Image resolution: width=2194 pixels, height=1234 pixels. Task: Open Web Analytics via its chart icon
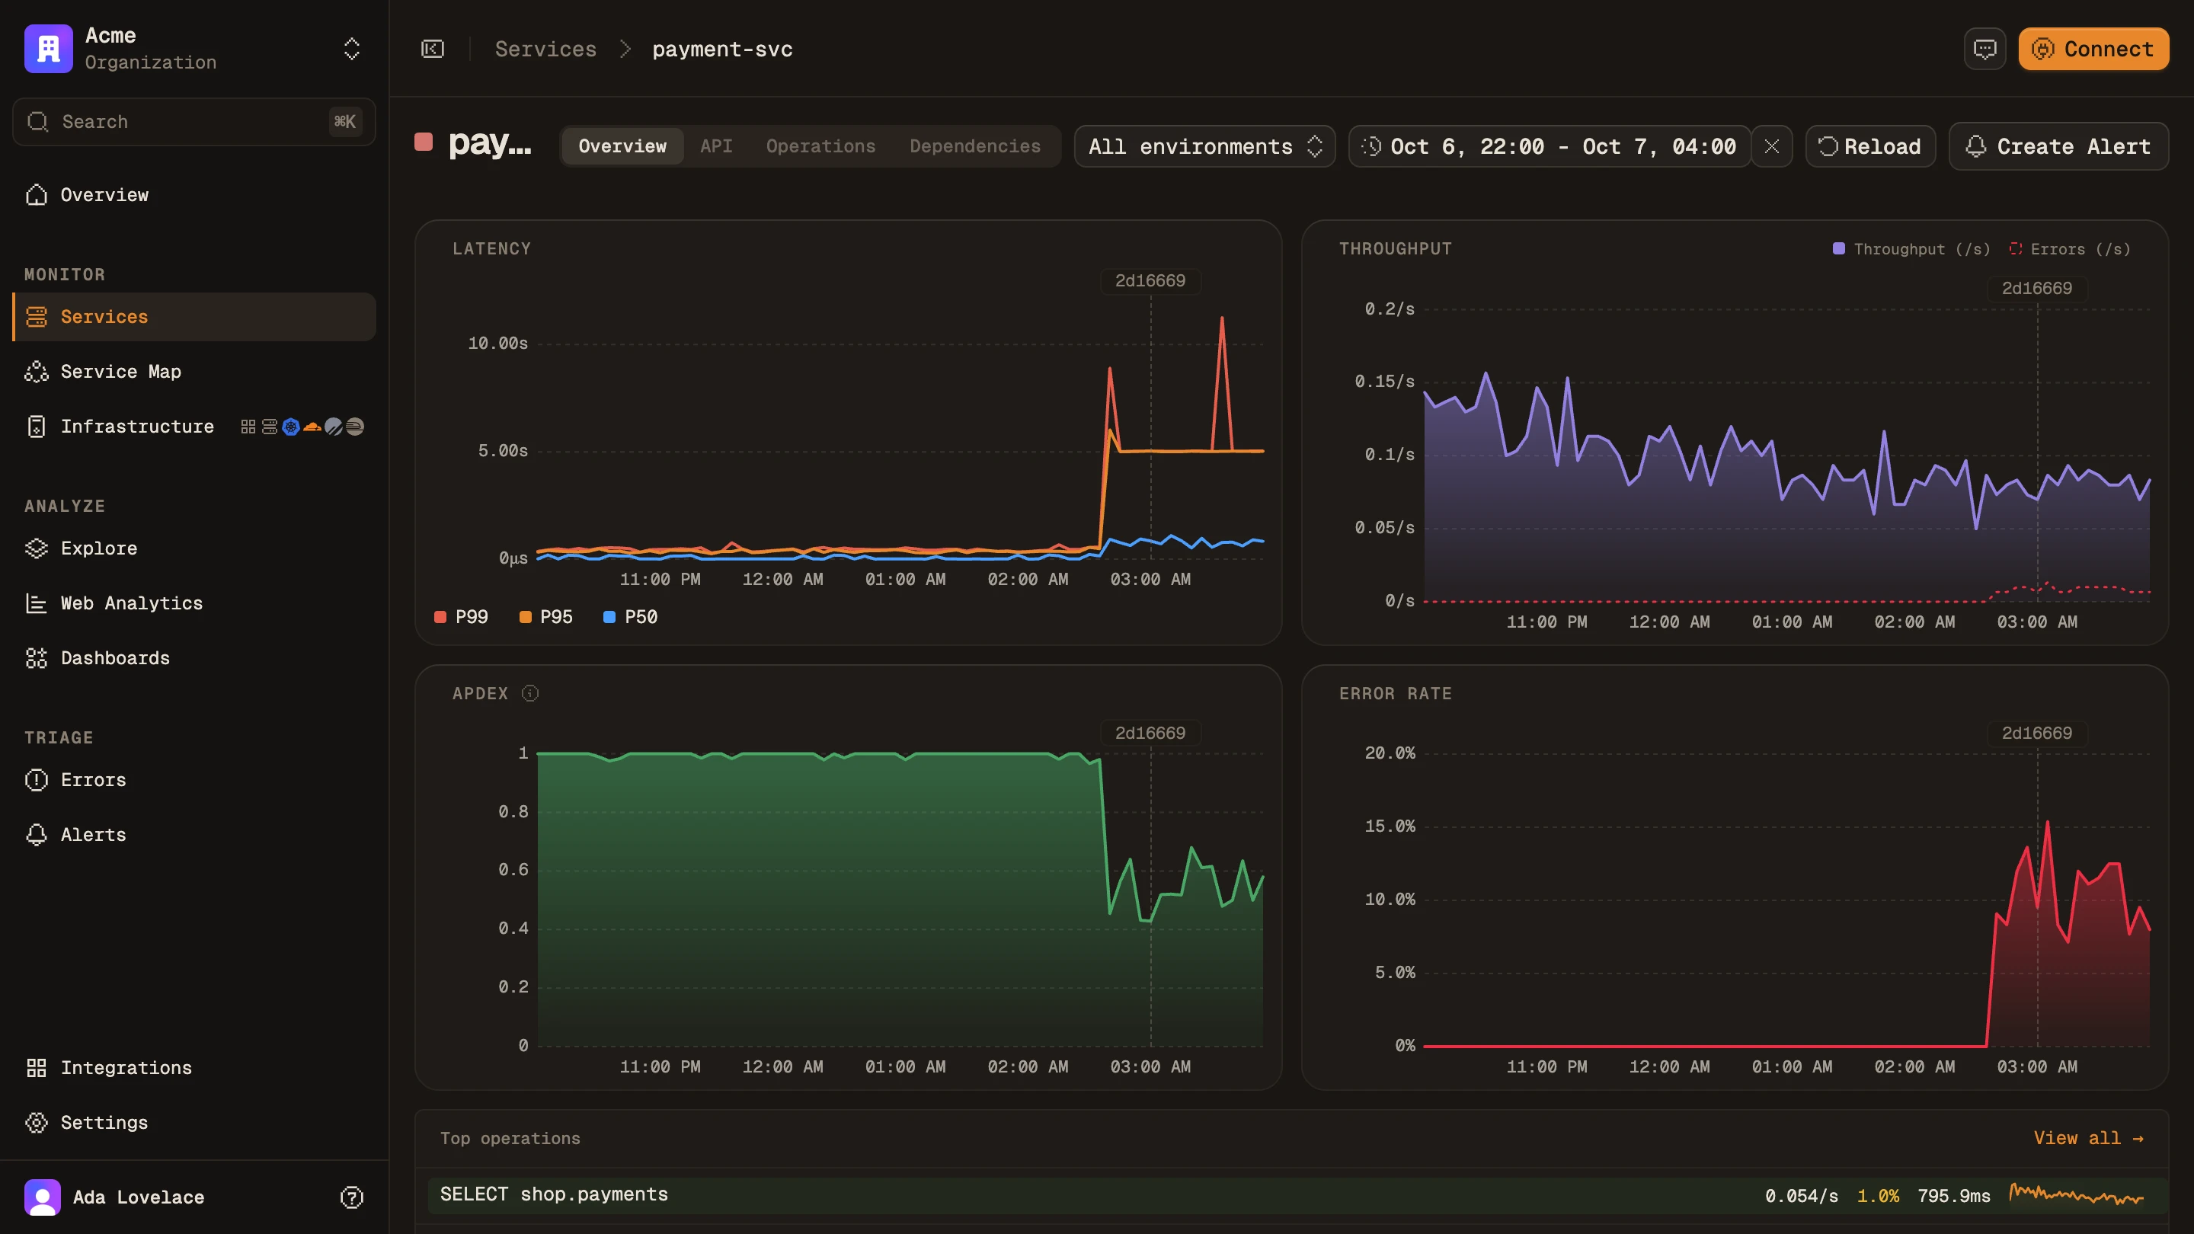(x=37, y=603)
